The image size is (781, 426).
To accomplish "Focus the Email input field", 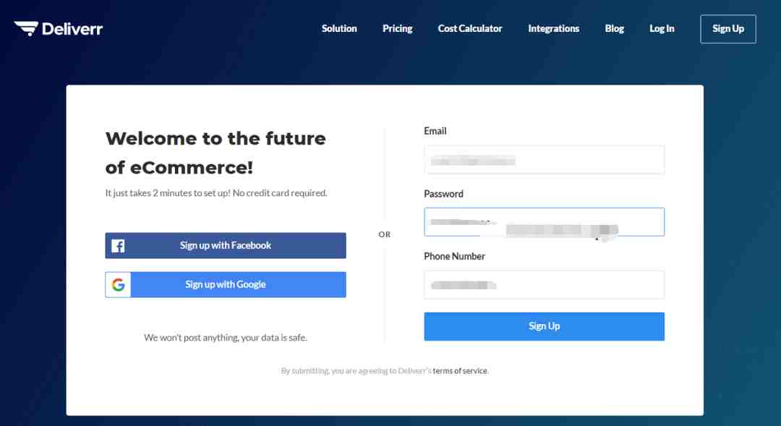I will pyautogui.click(x=544, y=160).
